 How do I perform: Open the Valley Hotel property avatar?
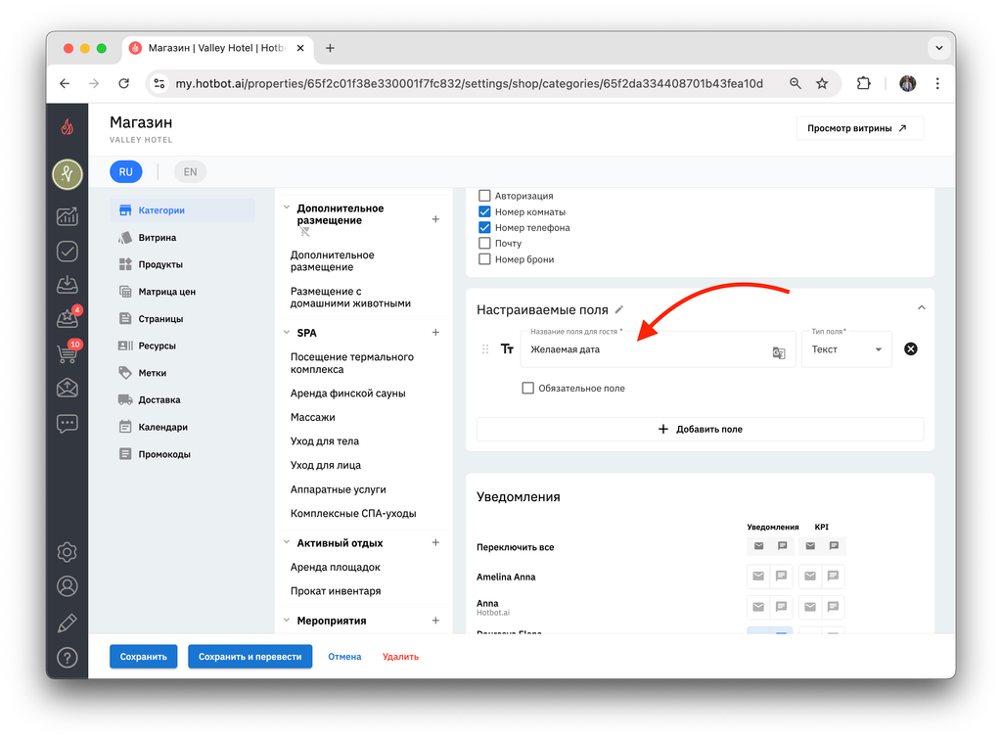68,174
